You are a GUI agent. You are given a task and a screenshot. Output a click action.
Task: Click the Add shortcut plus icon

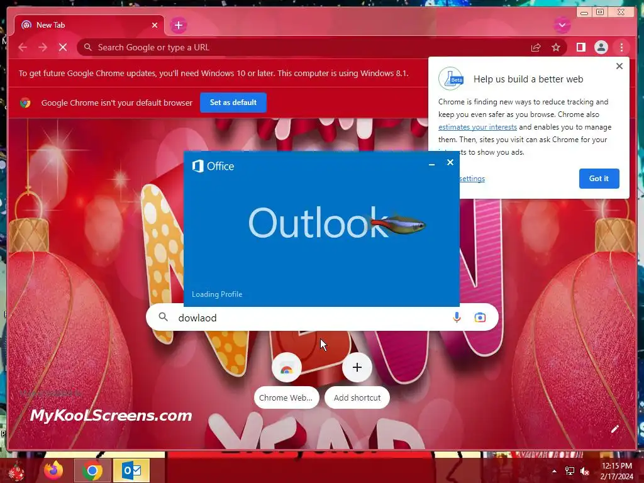click(x=357, y=367)
